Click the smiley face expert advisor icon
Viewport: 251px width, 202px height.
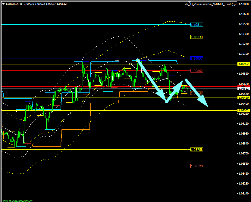coord(234,4)
